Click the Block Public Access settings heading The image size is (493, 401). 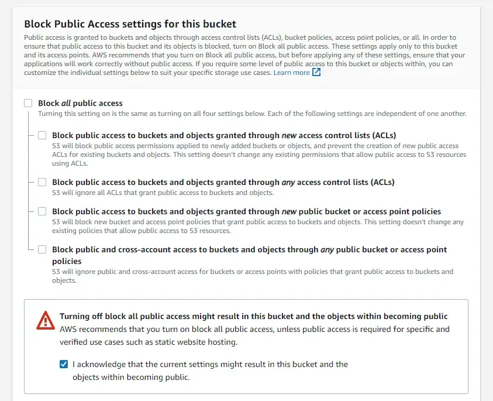click(130, 24)
